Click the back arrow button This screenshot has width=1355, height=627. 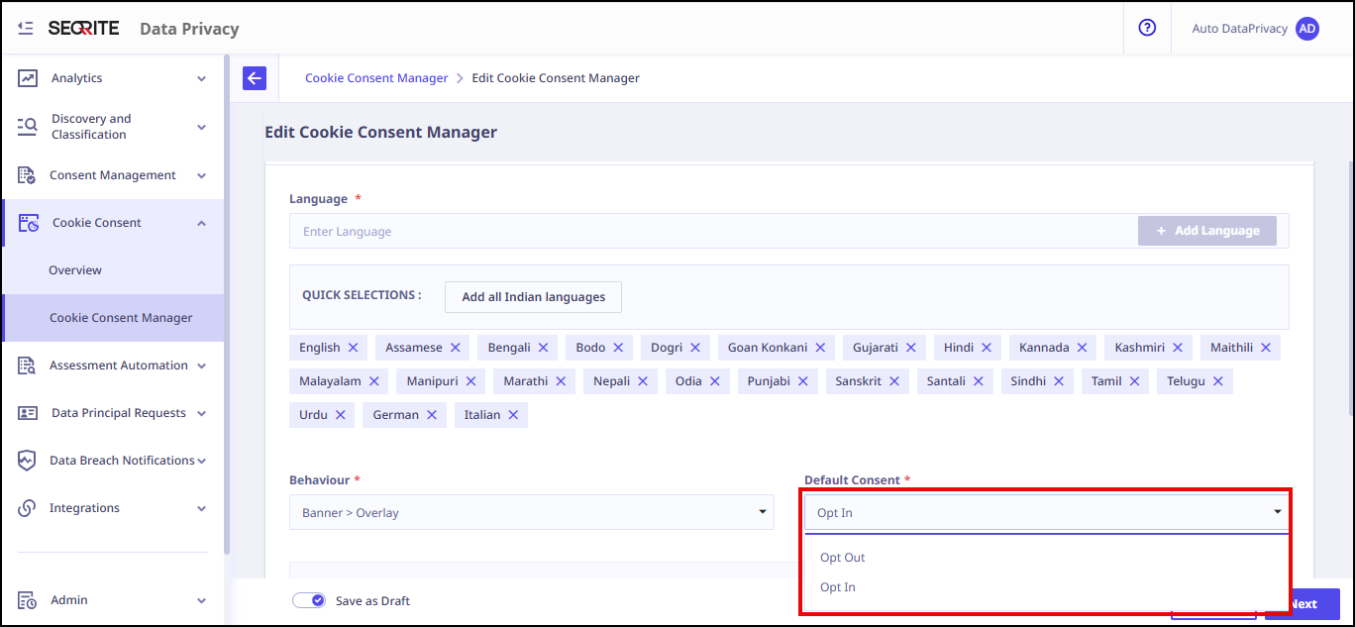[x=255, y=78]
